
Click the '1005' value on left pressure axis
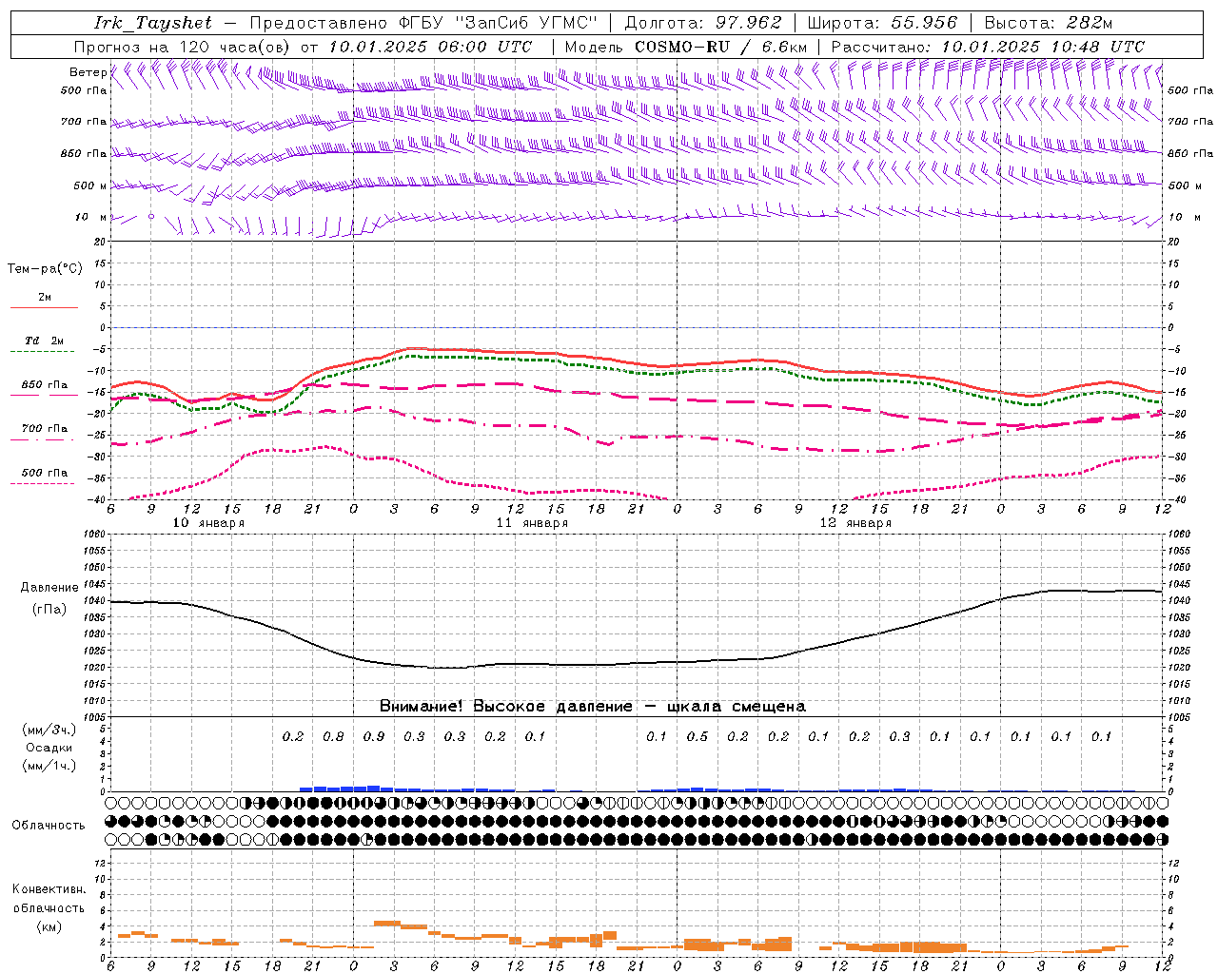click(95, 716)
